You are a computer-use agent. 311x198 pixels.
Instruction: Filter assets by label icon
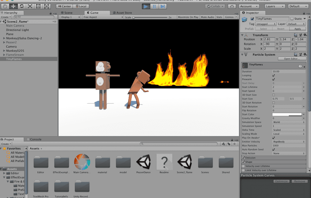[229, 144]
